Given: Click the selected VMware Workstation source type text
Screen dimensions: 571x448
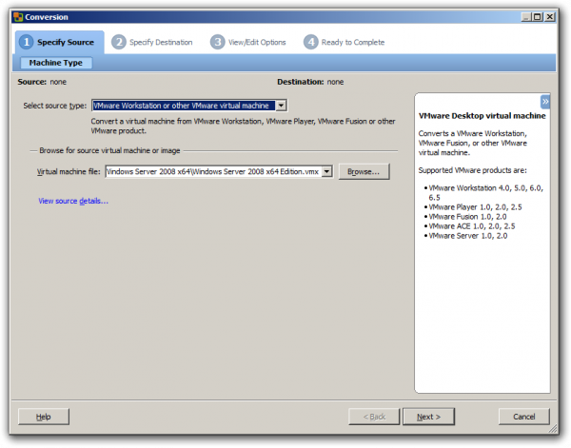Looking at the screenshot, I should [x=184, y=106].
